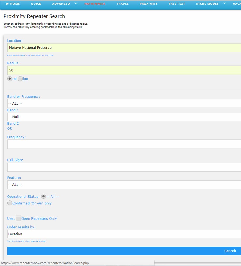This screenshot has height=266, width=241.
Task: Choose Confirmed 'On-Air' only status
Action: (10, 203)
